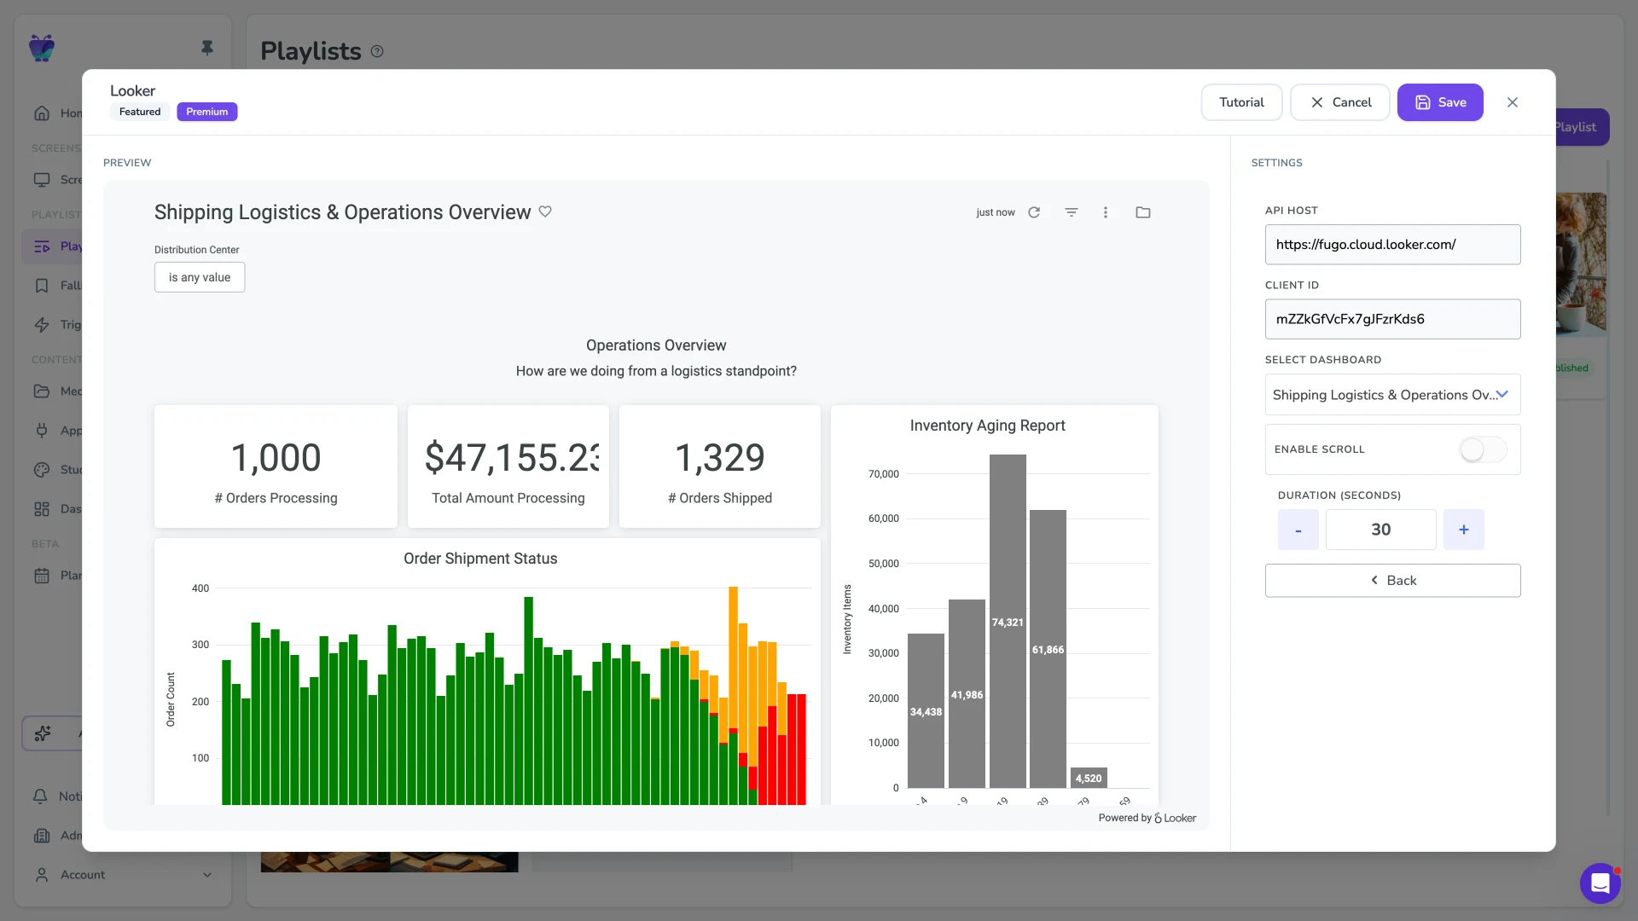Open the Tutorial for Looker

(x=1241, y=102)
